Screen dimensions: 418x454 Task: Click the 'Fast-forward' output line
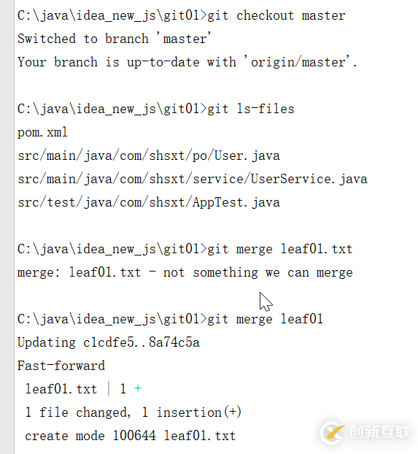[61, 366]
